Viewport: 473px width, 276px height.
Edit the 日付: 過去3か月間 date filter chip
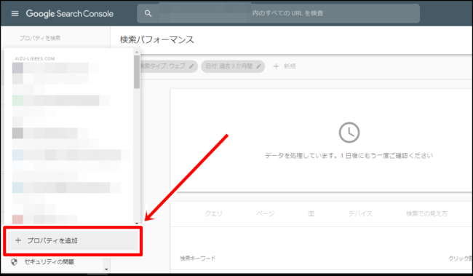(x=233, y=66)
